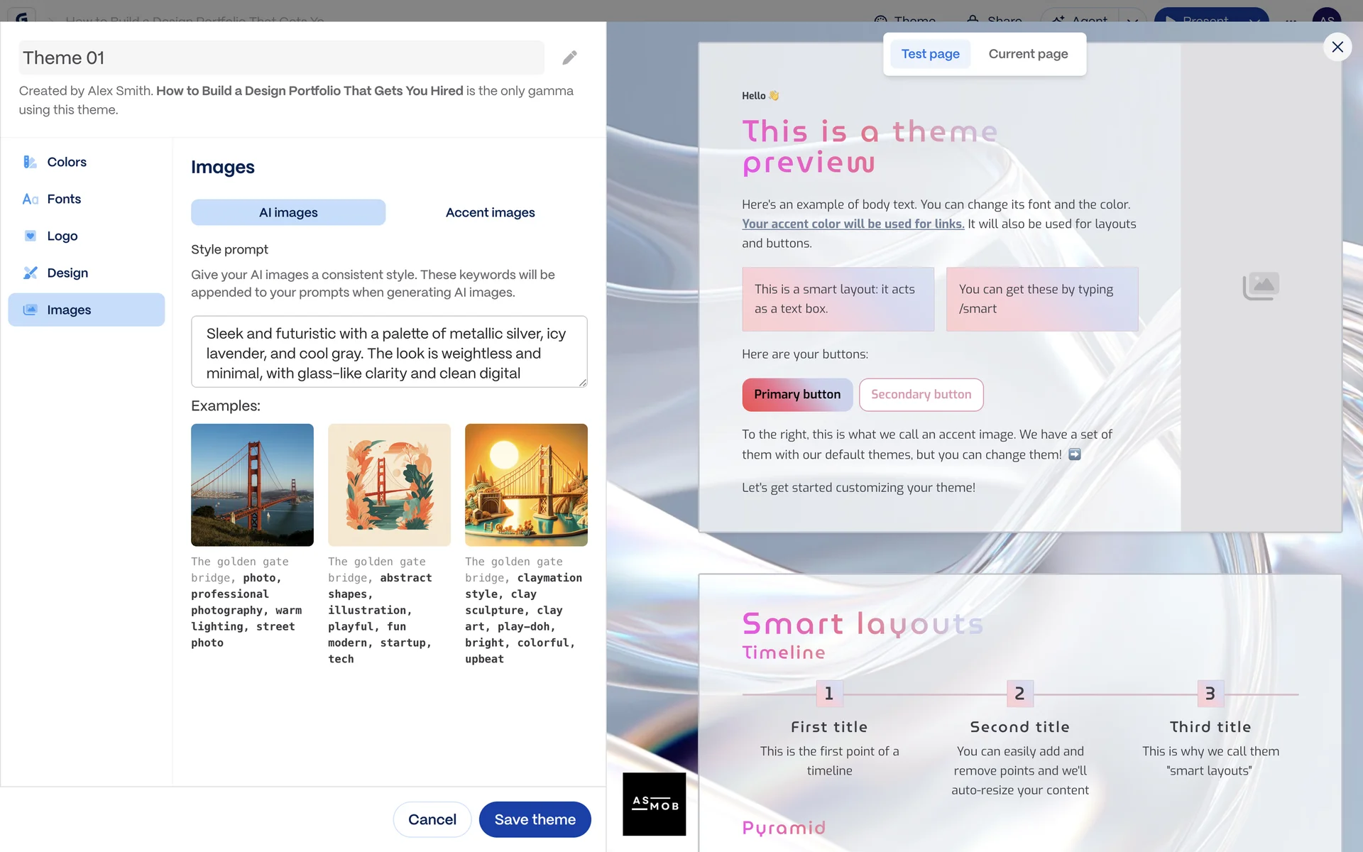Open the Colors section
Image resolution: width=1363 pixels, height=852 pixels.
[x=66, y=162]
